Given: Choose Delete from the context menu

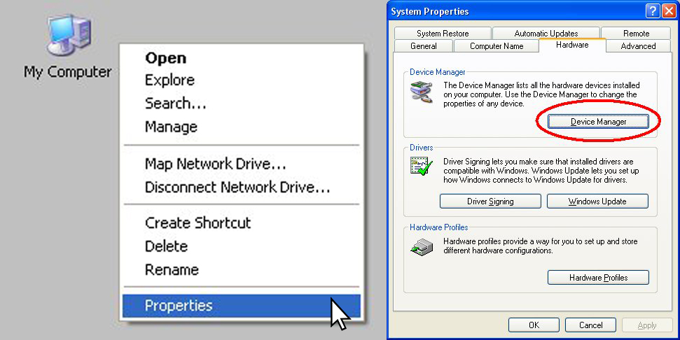Looking at the screenshot, I should click(242, 246).
